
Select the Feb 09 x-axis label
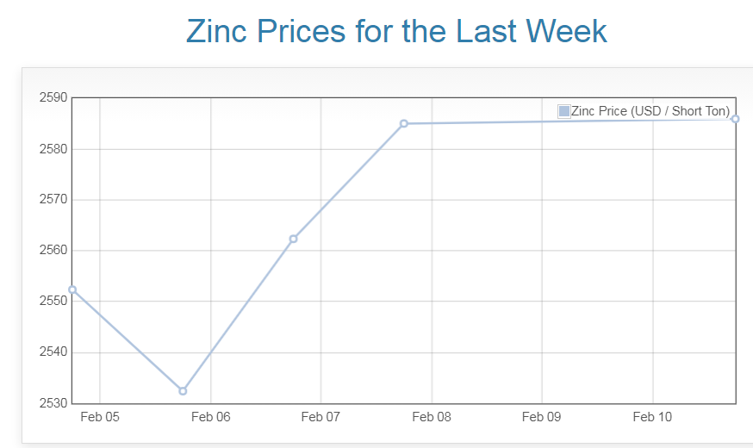542,418
